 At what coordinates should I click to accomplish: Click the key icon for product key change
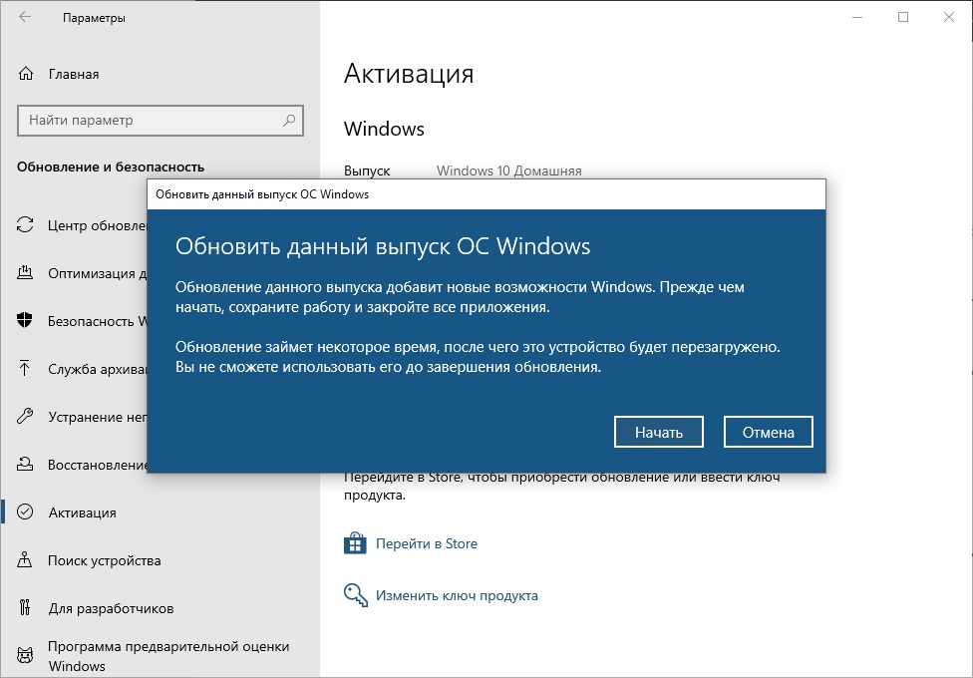coord(356,595)
